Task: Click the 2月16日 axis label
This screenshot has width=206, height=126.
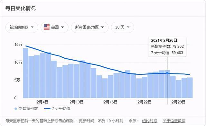Action: (x=110, y=102)
